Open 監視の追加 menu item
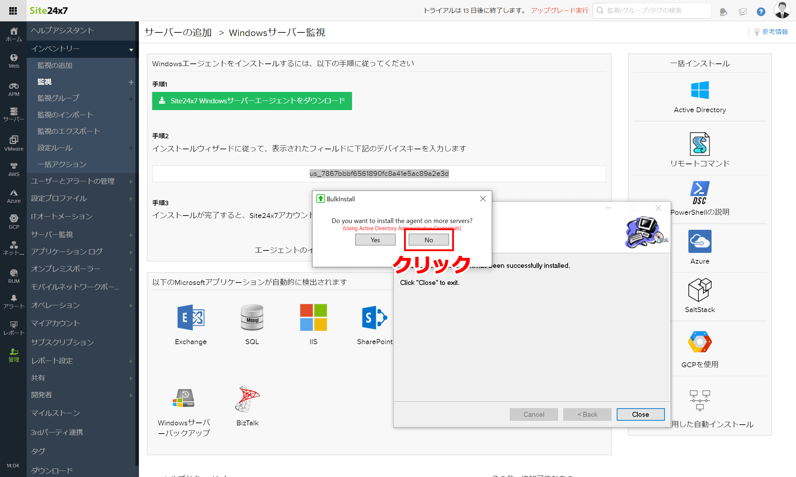796x477 pixels. point(55,65)
